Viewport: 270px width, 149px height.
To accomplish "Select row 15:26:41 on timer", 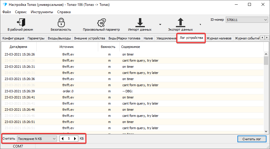I will click(x=132, y=97).
